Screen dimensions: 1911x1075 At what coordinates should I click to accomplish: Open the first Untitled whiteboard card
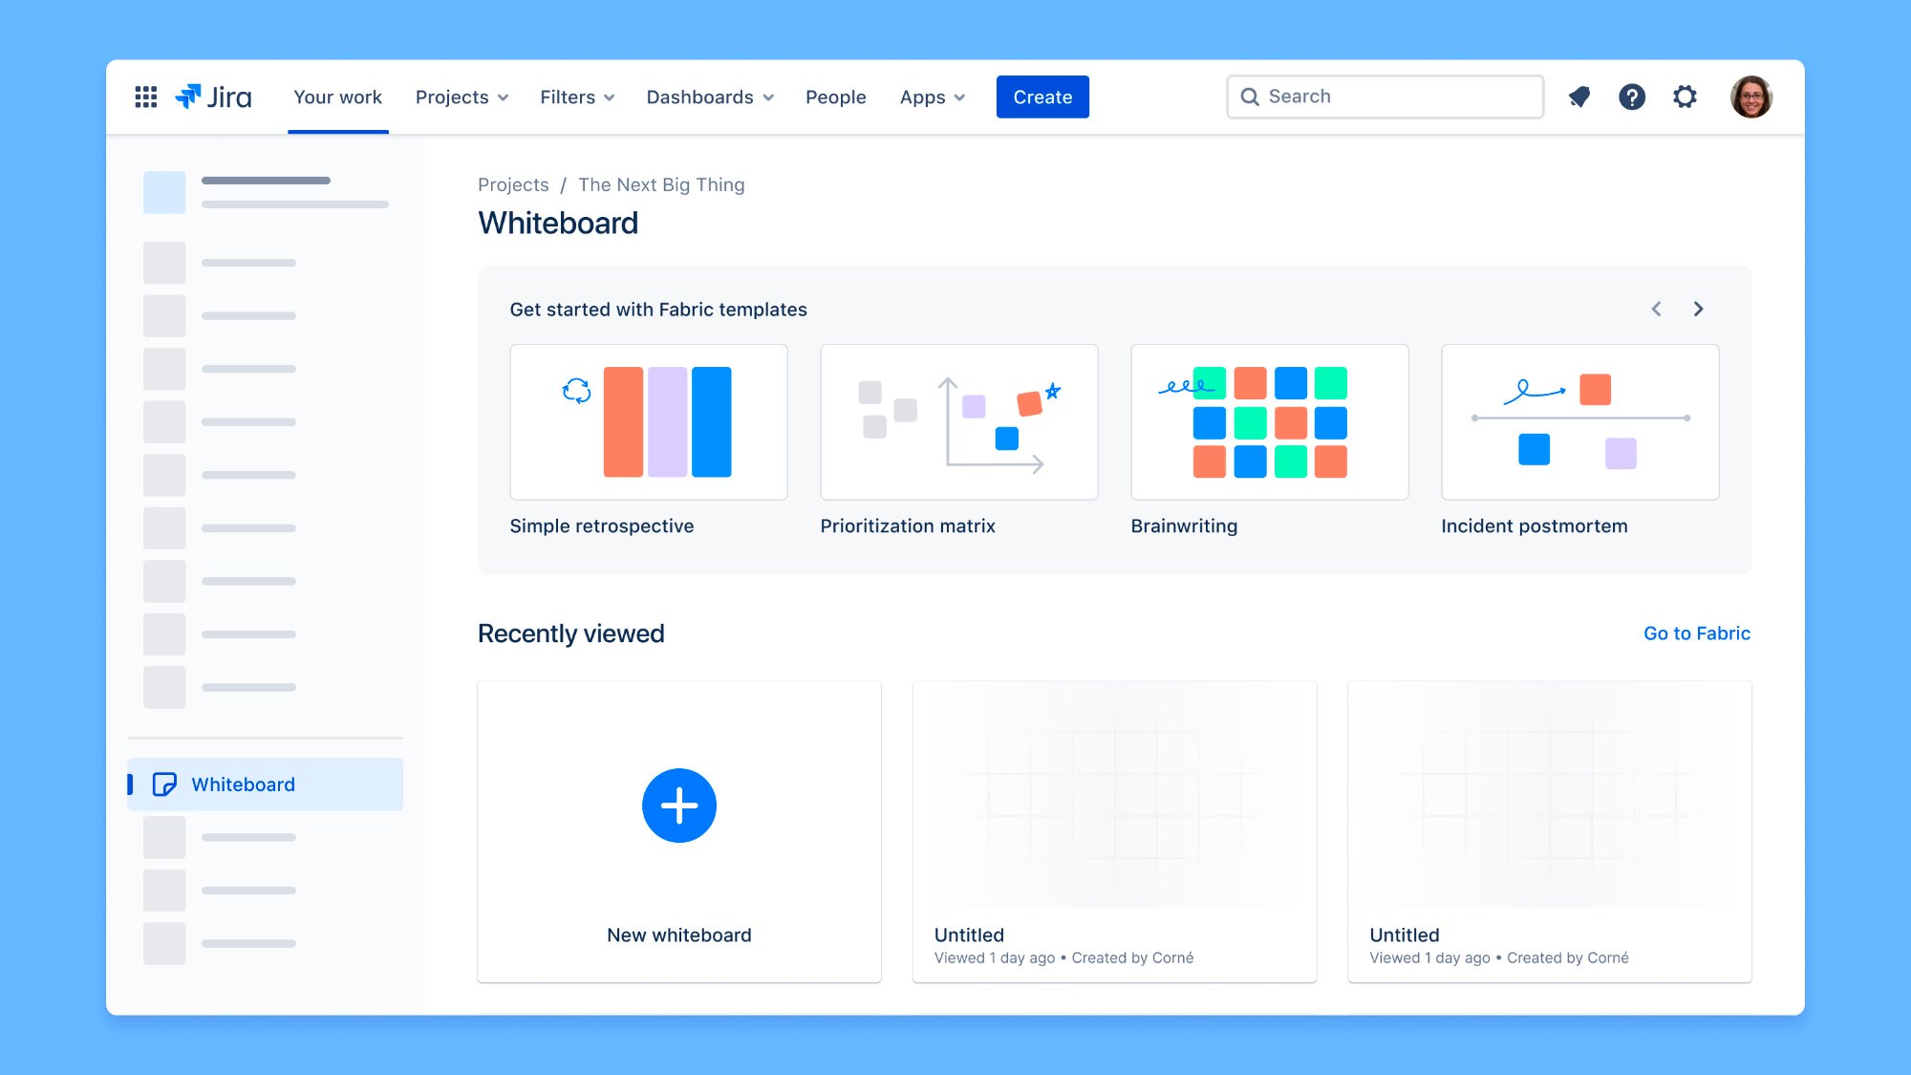[1114, 831]
